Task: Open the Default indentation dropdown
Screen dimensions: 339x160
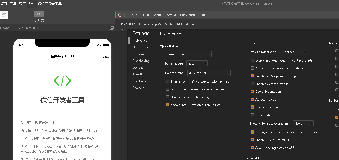Action: pos(294,52)
